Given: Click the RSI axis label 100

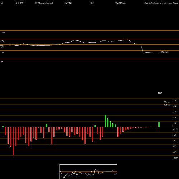Looking at the screenshot, I should (x=3, y=33).
